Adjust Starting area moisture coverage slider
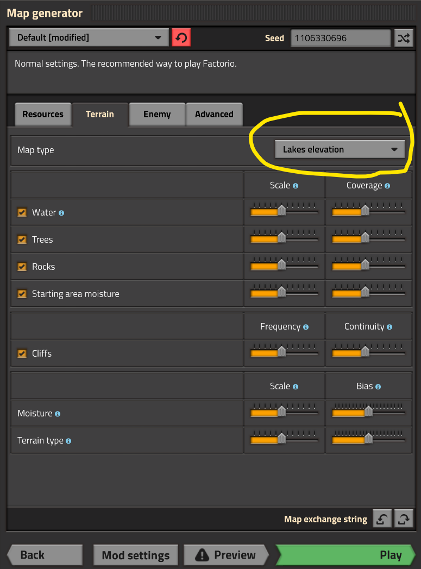The width and height of the screenshot is (421, 569). [368, 291]
